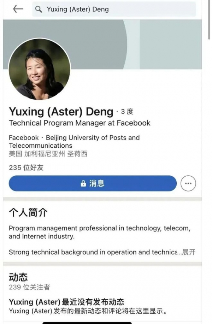The width and height of the screenshot is (212, 324).
Task: Open the 个人简介 section heading
Action: coord(28,212)
